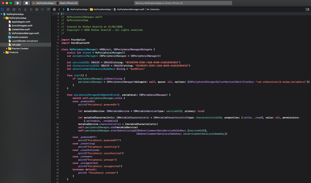Click the Info.plist file icon

coord(10,45)
